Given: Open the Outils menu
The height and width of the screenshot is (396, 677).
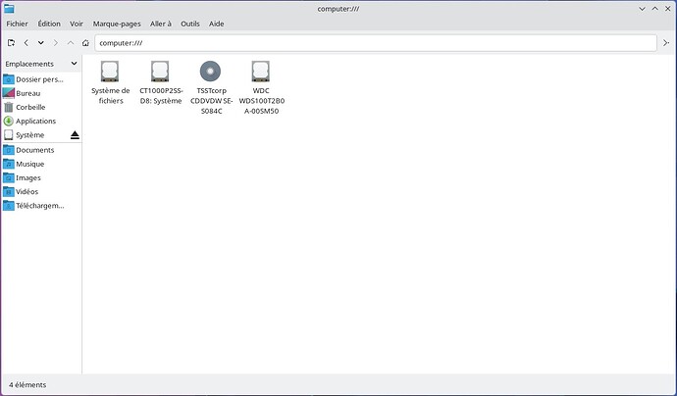Looking at the screenshot, I should (x=190, y=24).
